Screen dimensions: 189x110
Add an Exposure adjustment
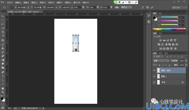tap(171, 40)
